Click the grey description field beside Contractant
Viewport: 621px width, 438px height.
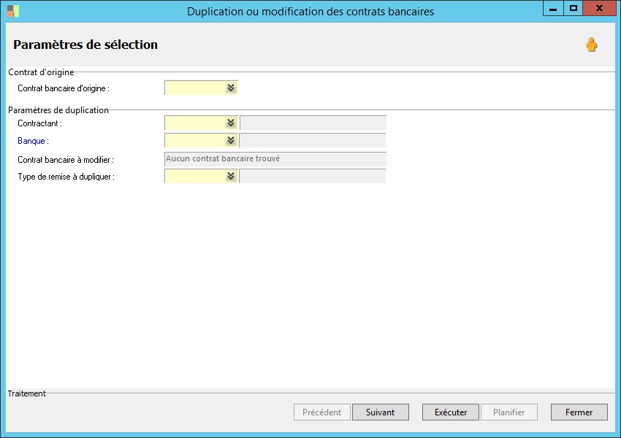(x=313, y=123)
